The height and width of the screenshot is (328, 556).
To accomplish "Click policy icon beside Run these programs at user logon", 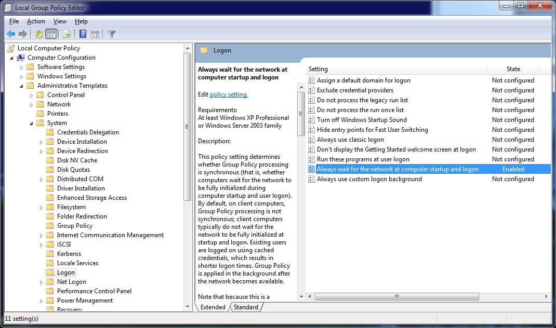I will [x=311, y=159].
